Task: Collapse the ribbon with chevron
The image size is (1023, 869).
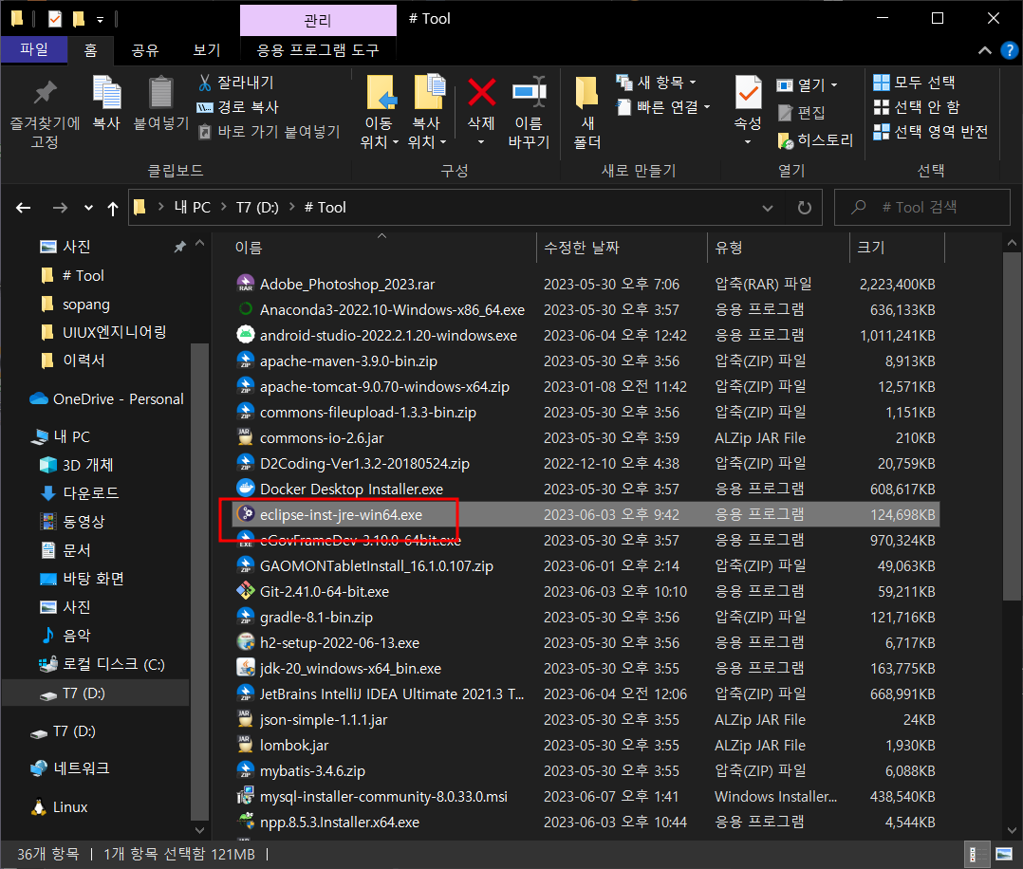Action: coord(984,50)
